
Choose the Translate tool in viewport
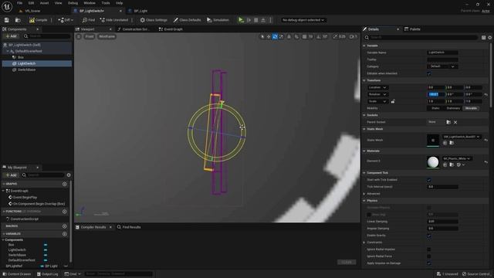tap(269, 36)
